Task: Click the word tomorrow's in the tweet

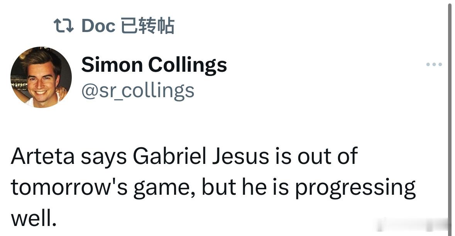Action: coord(69,187)
